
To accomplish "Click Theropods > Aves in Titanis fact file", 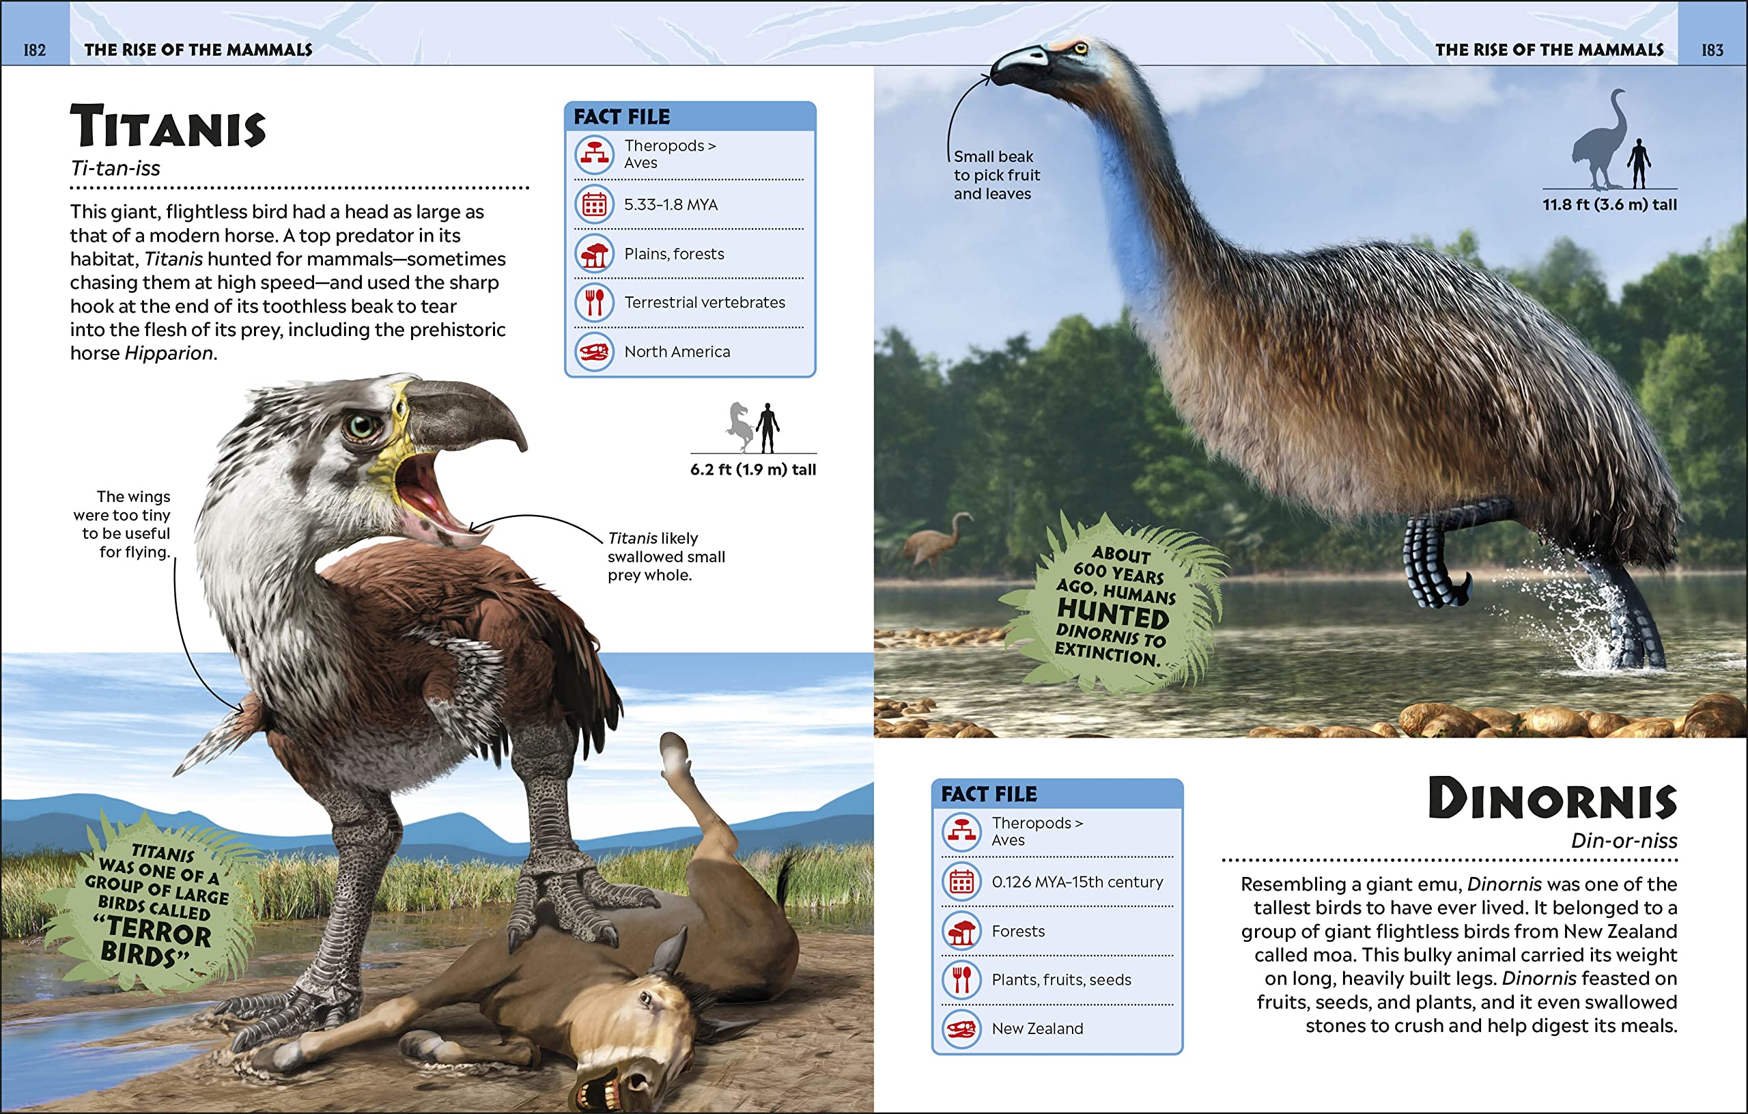I will [x=670, y=154].
